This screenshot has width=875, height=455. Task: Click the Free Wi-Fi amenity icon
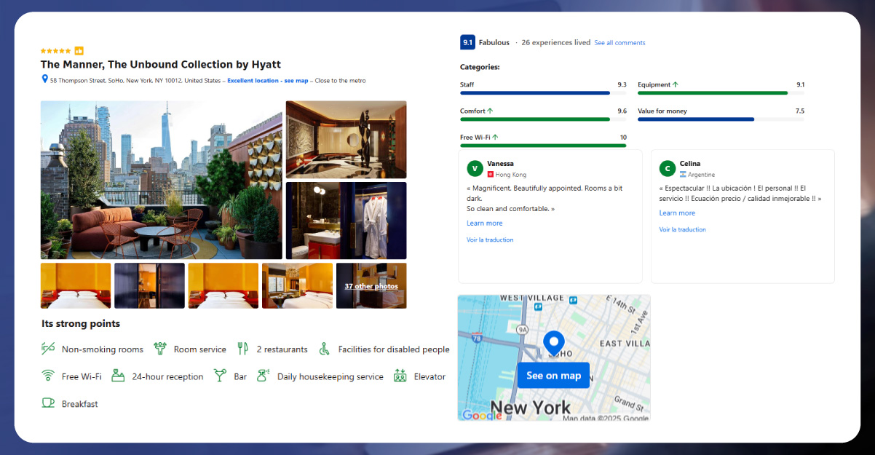coord(48,376)
